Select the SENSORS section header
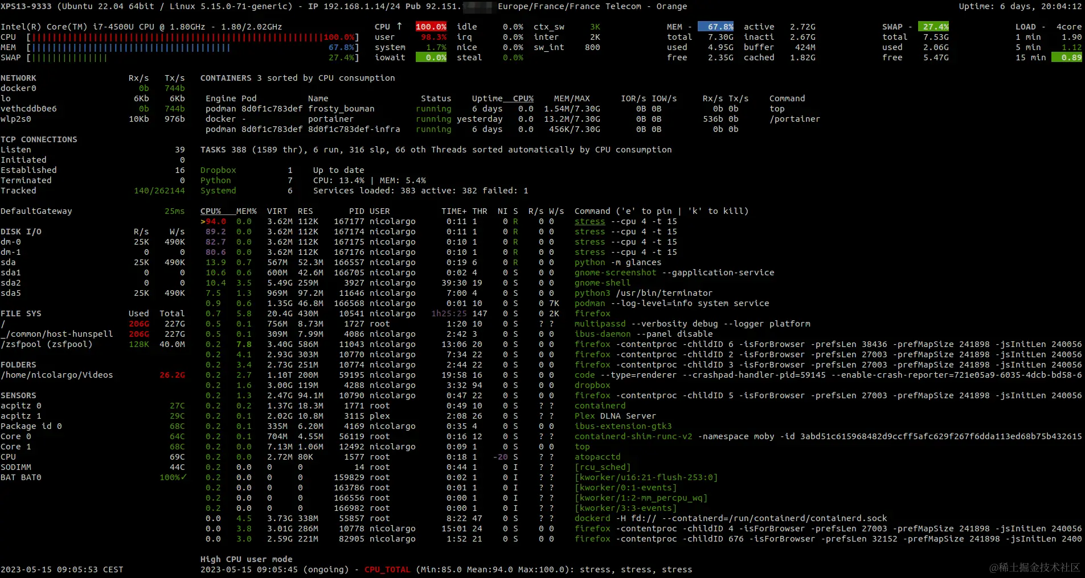1085x578 pixels. [18, 395]
